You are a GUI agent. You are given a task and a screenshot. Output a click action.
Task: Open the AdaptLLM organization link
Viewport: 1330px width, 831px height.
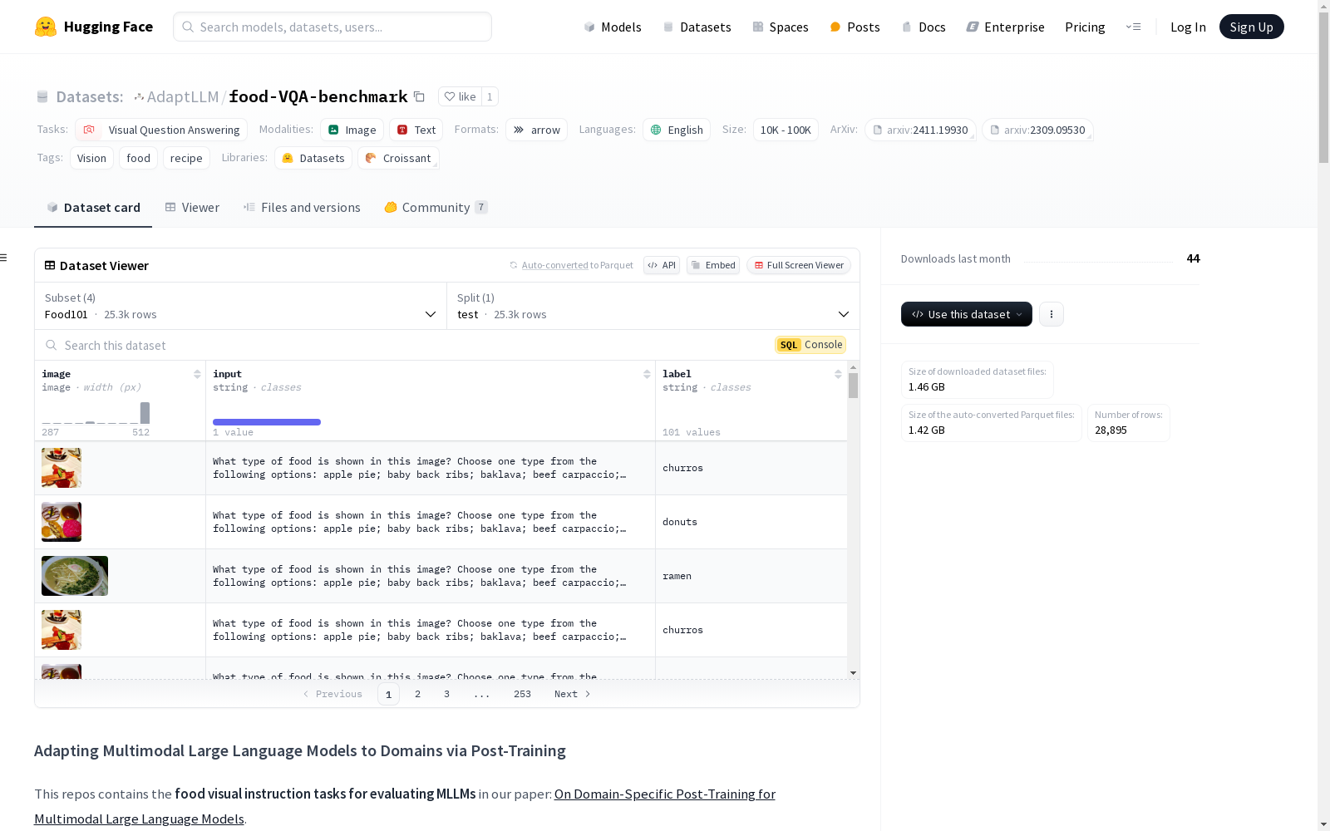pos(183,96)
